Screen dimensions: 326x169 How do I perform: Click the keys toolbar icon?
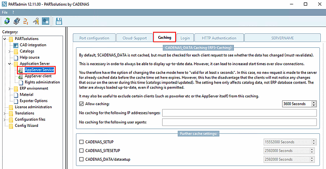[x=36, y=21]
